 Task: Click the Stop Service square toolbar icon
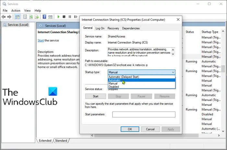(x=64, y=17)
